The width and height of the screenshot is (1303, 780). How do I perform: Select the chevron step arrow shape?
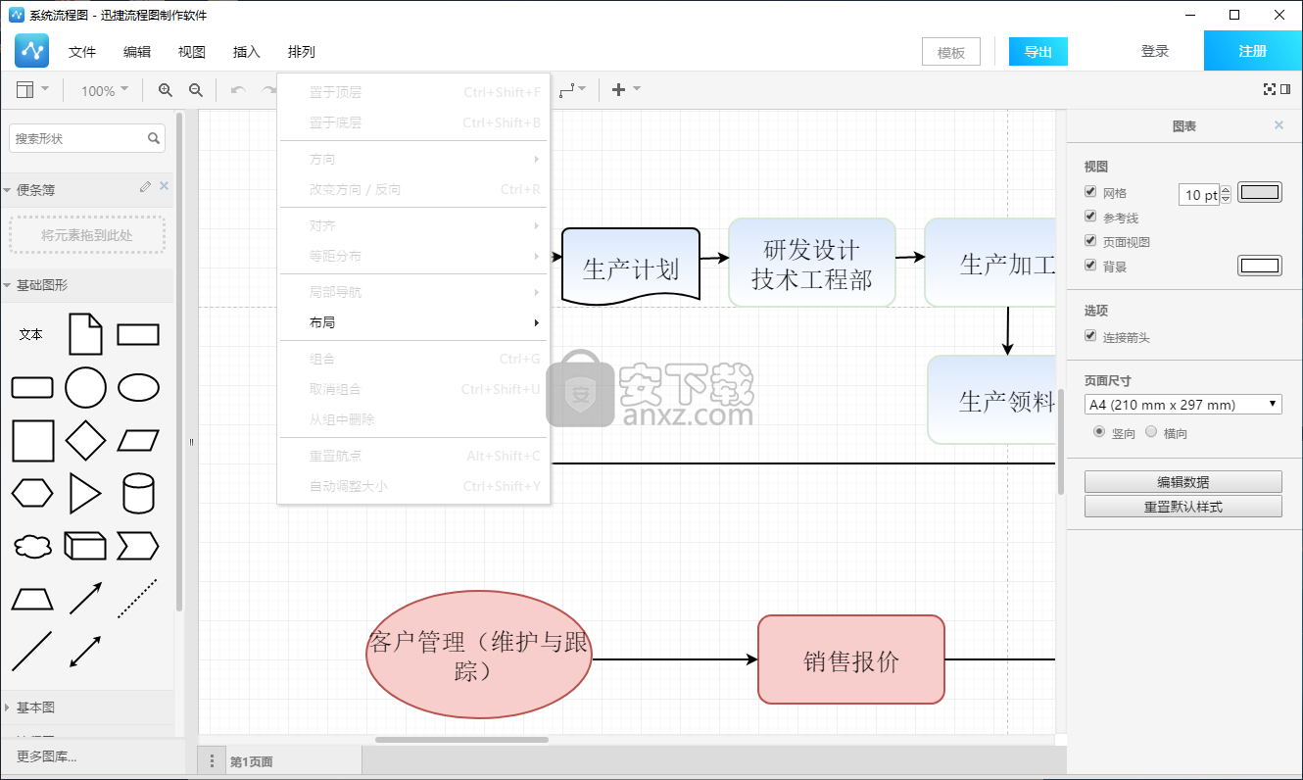pos(138,546)
